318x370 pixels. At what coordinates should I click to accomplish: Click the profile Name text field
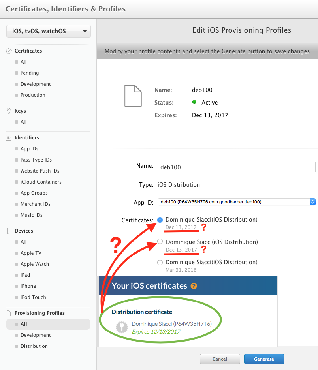(x=236, y=167)
